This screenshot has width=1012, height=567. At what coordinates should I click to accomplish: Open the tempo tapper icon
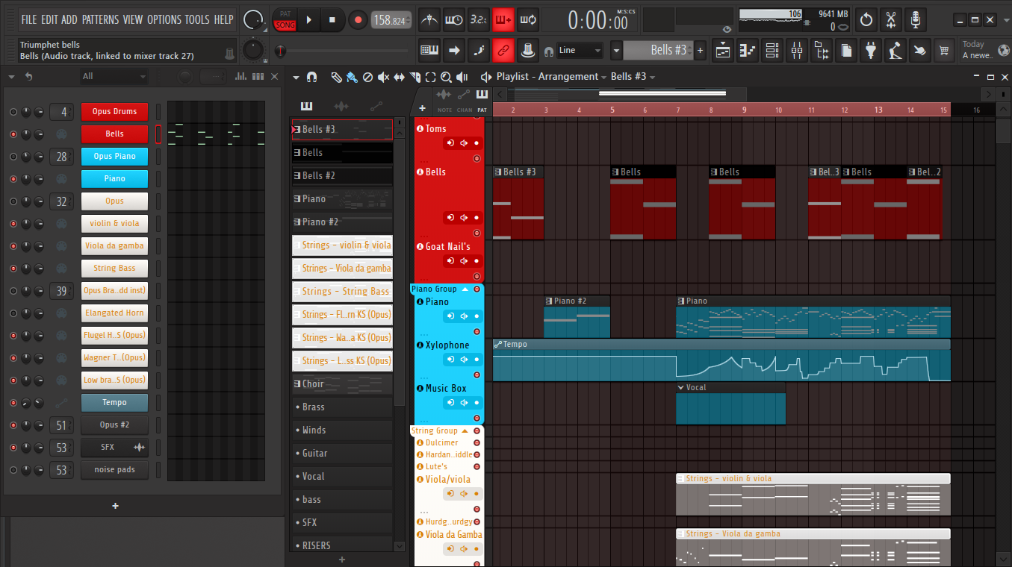click(x=895, y=50)
